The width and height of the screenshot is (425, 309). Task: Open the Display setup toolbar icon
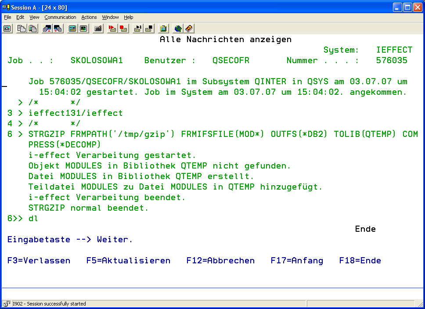pos(72,29)
